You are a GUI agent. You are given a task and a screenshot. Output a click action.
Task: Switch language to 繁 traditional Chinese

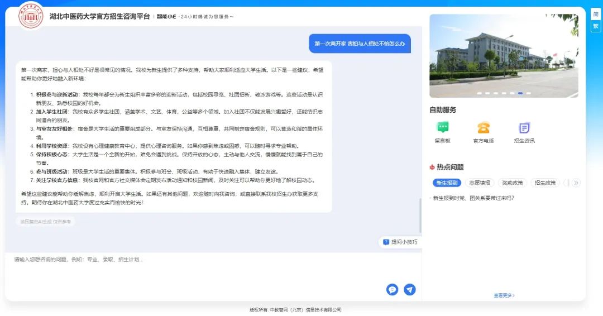click(x=596, y=26)
